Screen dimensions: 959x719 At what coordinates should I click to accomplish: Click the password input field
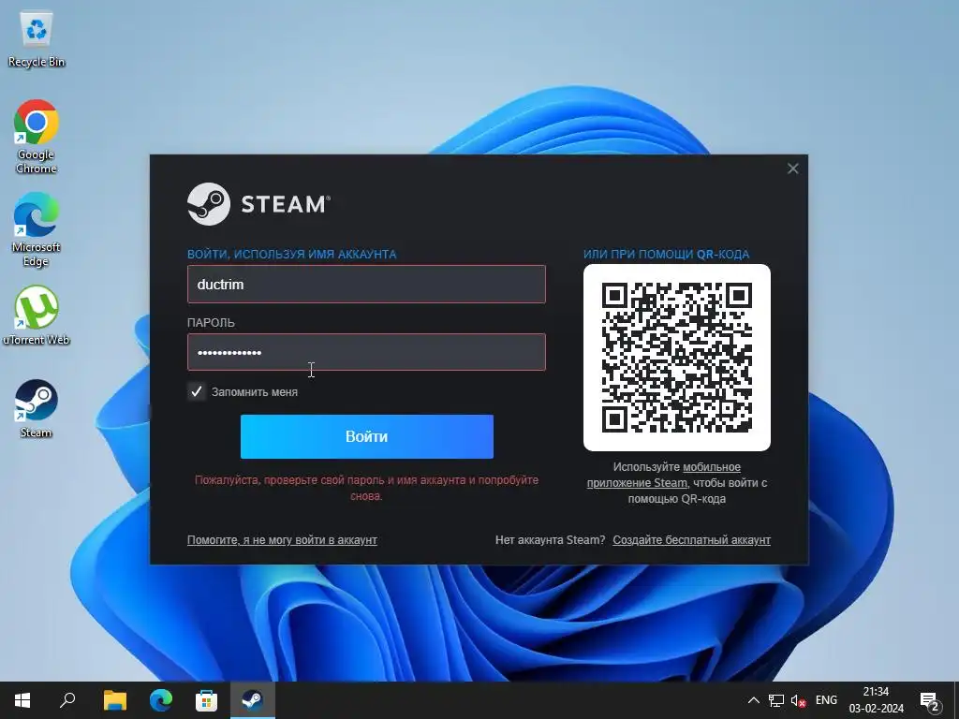pos(366,352)
